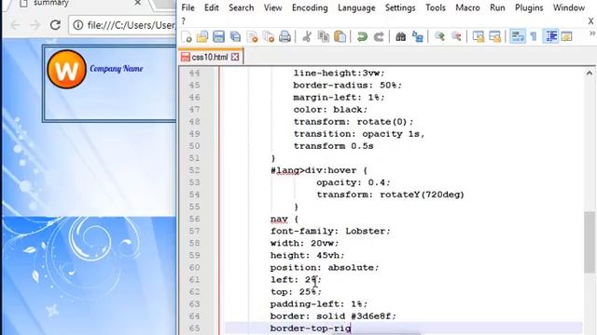Expand hidden toolbar items with the chevron
The width and height of the screenshot is (597, 335).
[592, 33]
